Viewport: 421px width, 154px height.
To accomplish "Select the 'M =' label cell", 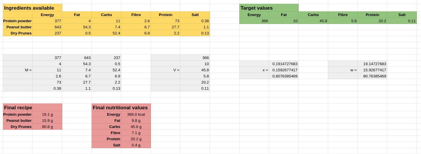I will click(18, 70).
